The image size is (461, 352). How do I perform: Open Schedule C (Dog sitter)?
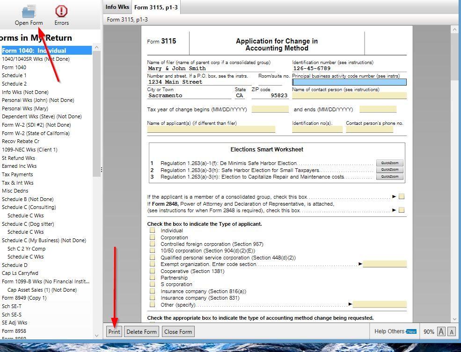coord(28,224)
